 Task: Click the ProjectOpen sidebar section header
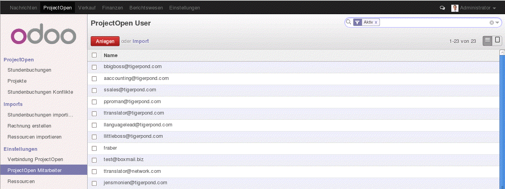pyautogui.click(x=19, y=60)
